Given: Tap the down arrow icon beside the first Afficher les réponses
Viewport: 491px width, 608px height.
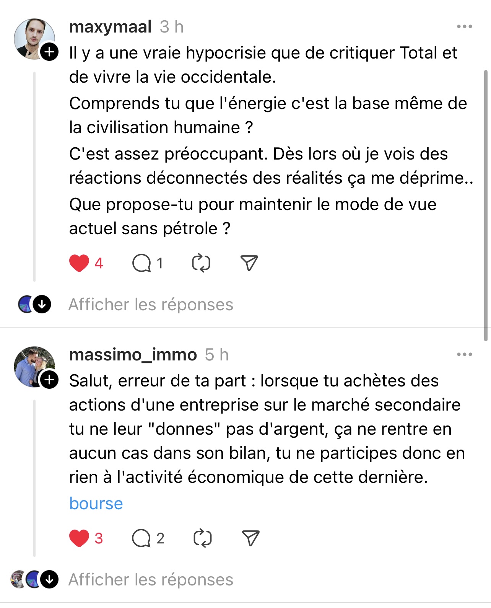Looking at the screenshot, I should tap(42, 305).
